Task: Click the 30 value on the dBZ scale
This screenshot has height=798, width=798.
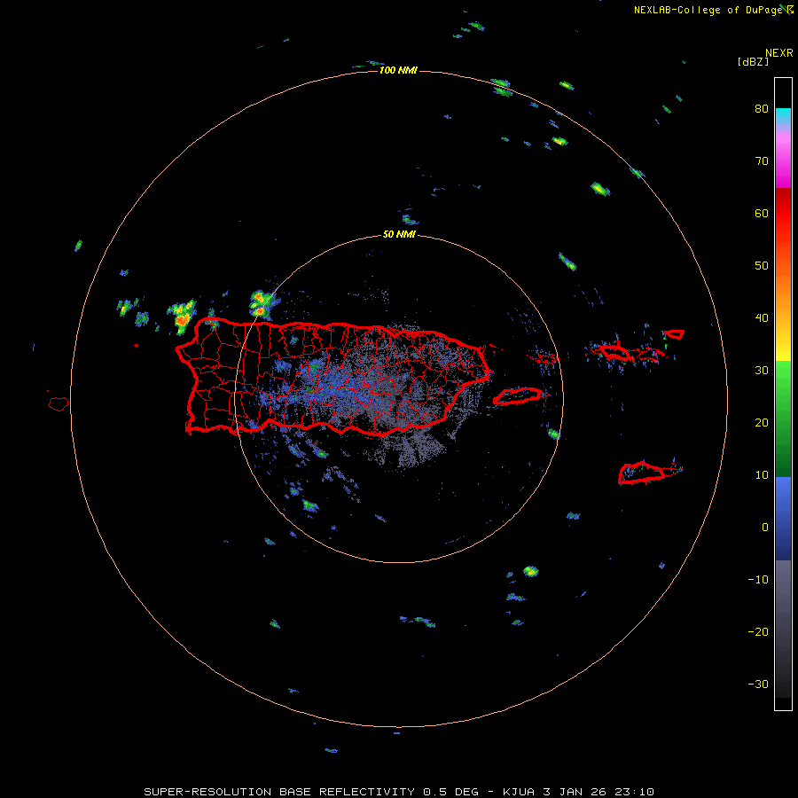Action: [762, 370]
